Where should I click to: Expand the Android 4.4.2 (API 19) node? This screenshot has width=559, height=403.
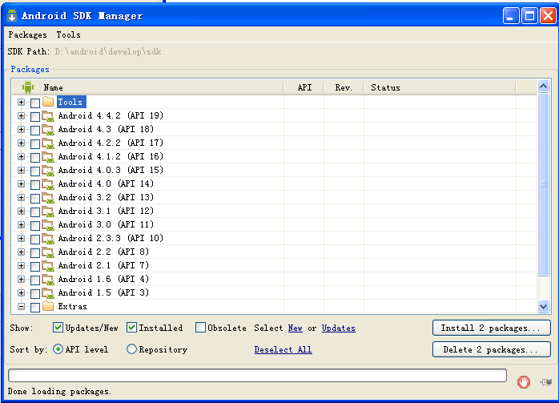click(21, 116)
